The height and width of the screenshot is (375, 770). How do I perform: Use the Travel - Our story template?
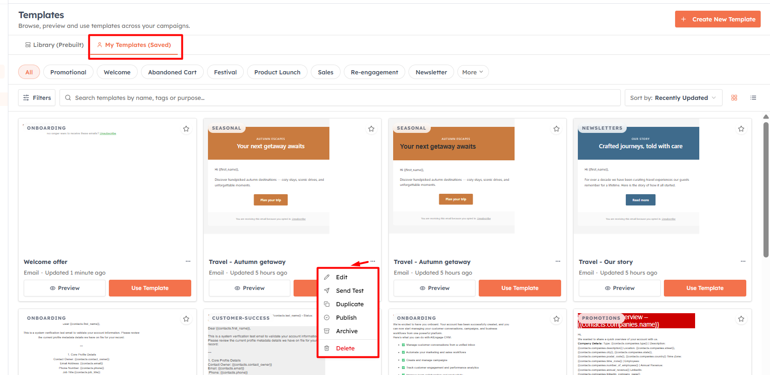(x=705, y=288)
